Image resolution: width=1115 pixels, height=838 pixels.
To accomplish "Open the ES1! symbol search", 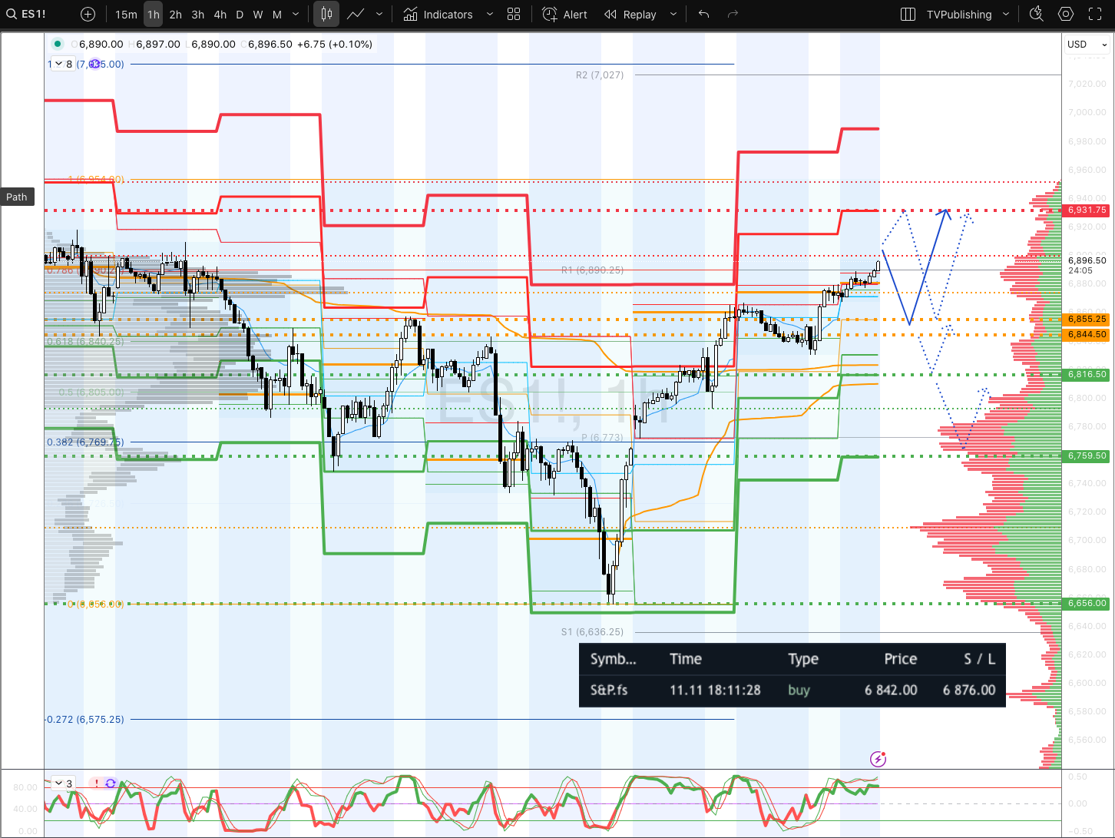I will pyautogui.click(x=27, y=15).
